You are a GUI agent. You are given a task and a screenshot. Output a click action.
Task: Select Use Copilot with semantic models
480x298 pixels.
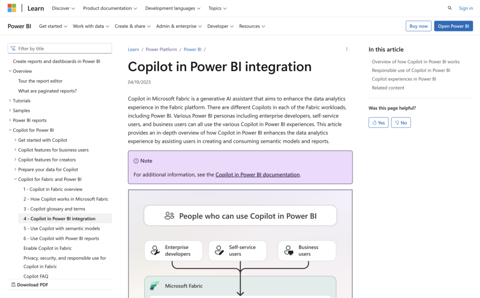[x=61, y=229]
